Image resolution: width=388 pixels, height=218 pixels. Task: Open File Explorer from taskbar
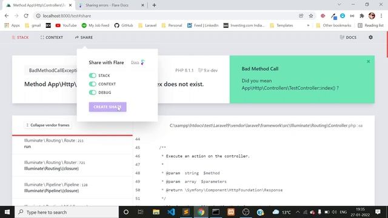(156, 212)
